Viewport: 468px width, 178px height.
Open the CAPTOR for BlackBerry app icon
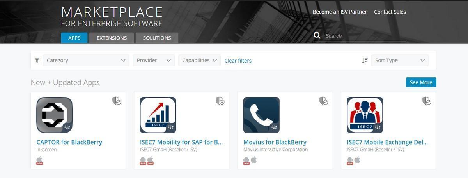tap(55, 115)
